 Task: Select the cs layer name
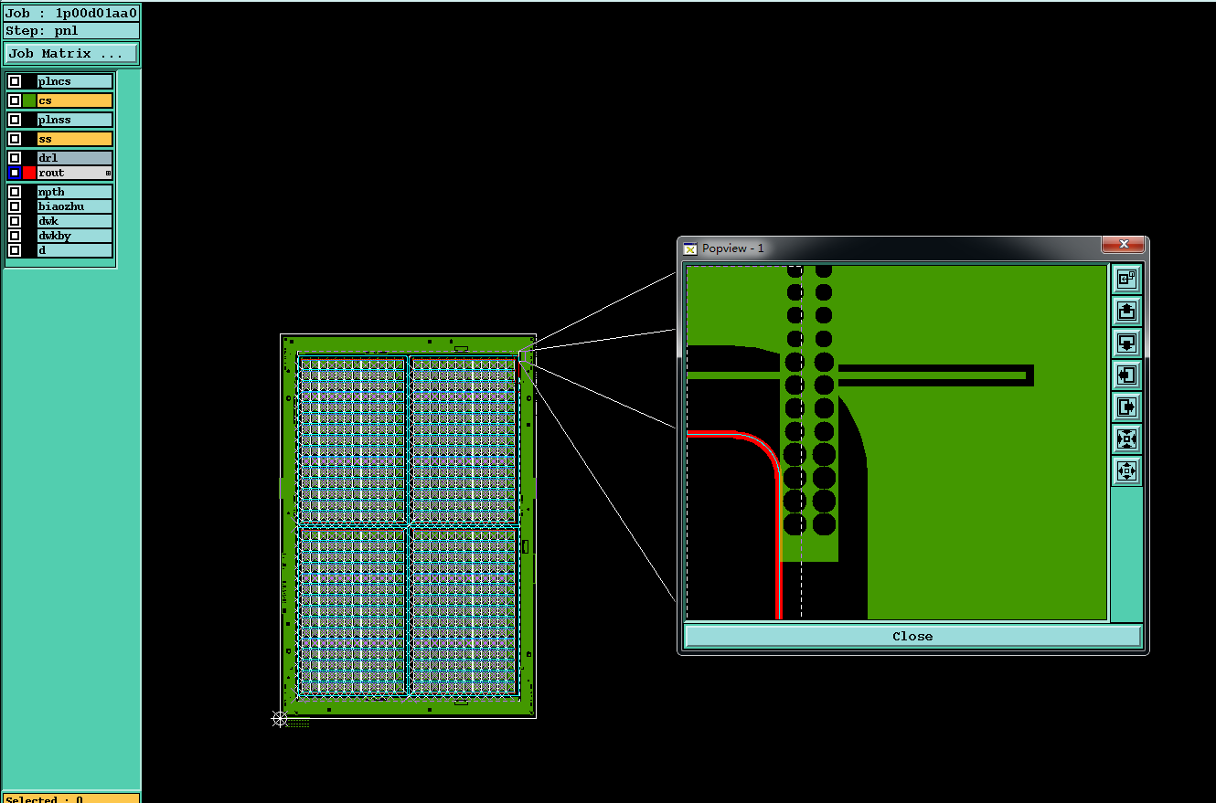coord(75,100)
